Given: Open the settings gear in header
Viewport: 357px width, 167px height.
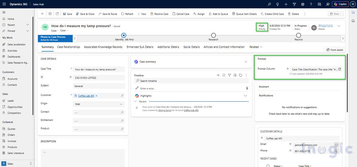Looking at the screenshot, I should tap(303, 4).
